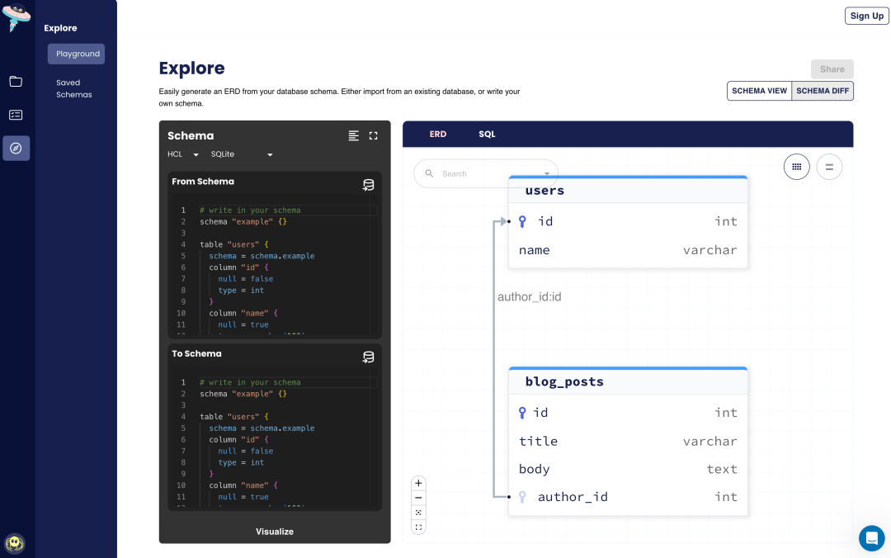The width and height of the screenshot is (891, 558).
Task: Zoom out on the ERD canvas
Action: point(418,498)
